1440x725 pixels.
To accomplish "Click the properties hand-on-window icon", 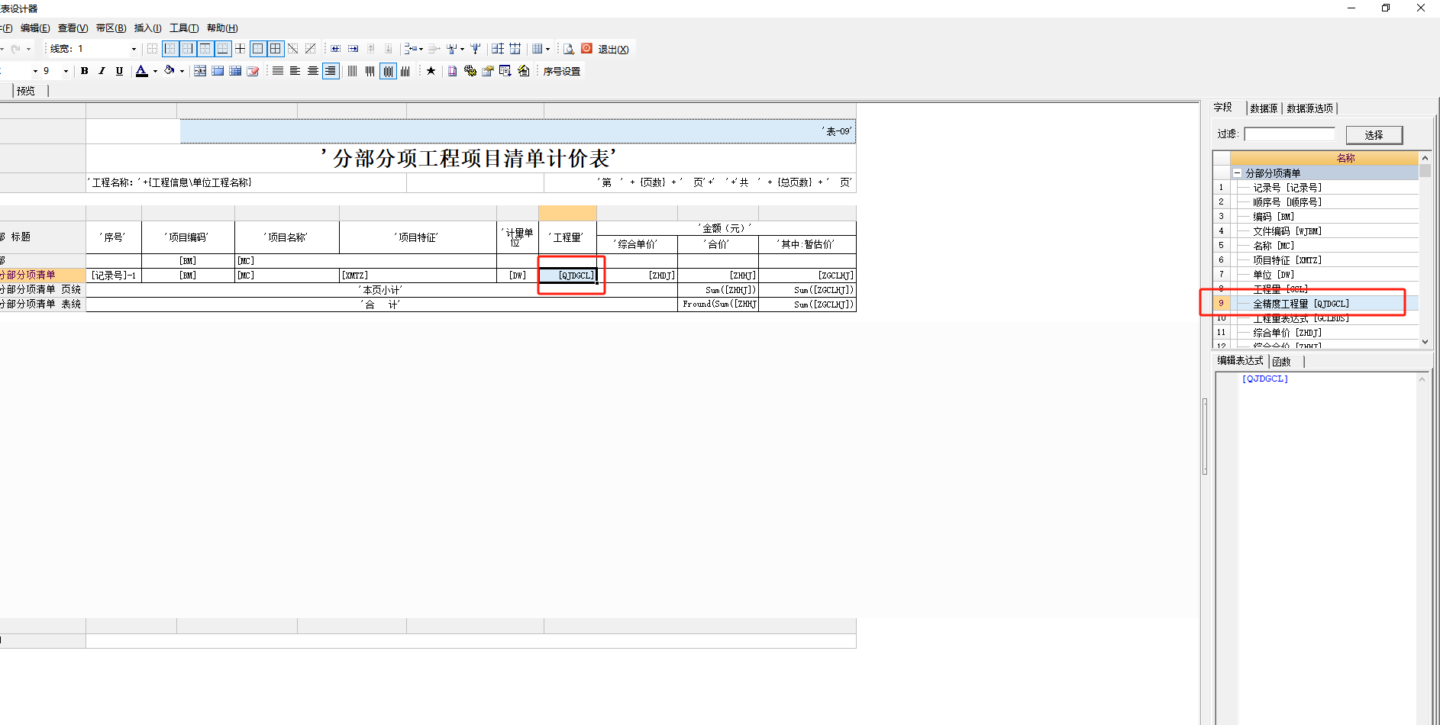I will tap(487, 71).
